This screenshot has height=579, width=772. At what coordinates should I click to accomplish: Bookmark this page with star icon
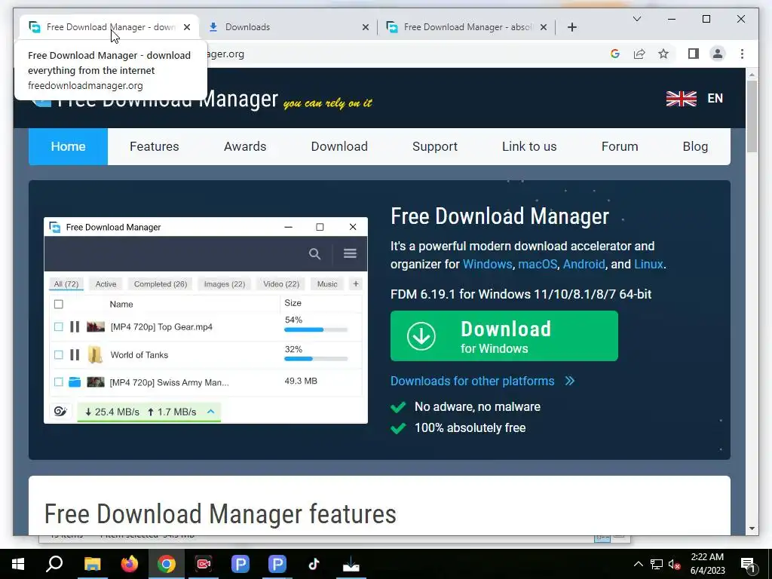(663, 54)
